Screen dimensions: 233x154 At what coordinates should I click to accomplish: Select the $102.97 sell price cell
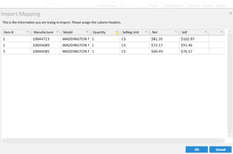coord(194,39)
